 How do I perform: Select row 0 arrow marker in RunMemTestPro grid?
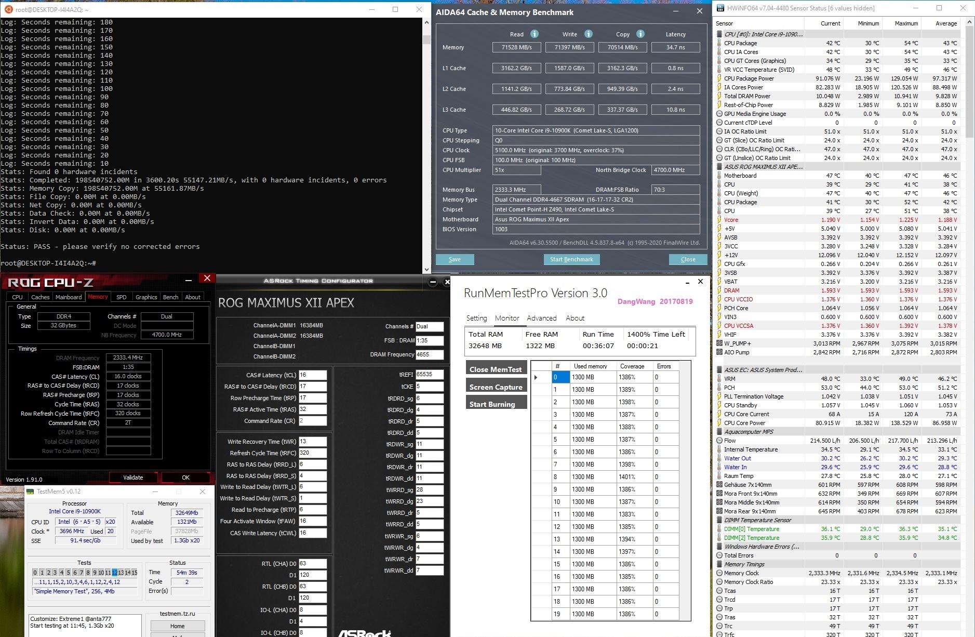click(x=536, y=377)
